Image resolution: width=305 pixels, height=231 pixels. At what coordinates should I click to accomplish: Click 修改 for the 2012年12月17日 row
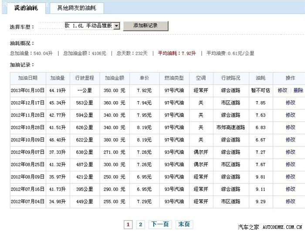coord(291,102)
